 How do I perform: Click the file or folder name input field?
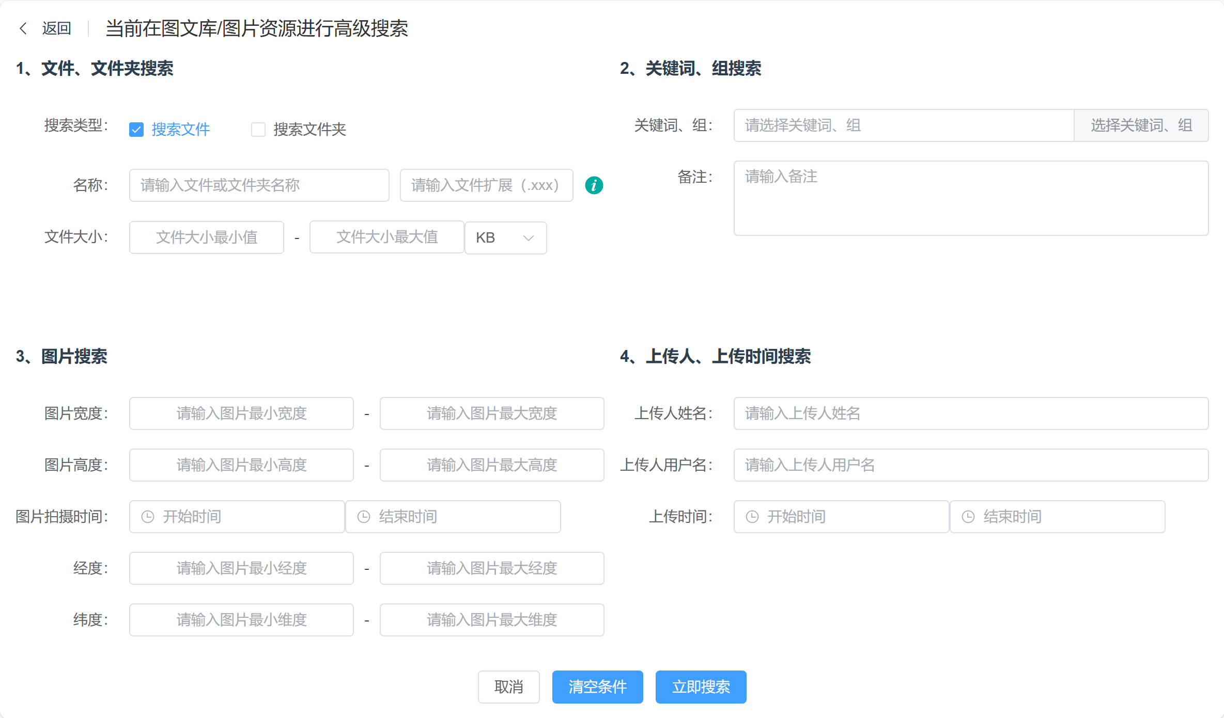259,185
